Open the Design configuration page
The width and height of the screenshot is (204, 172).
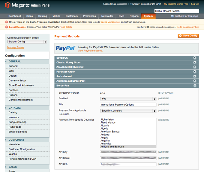[27, 76]
